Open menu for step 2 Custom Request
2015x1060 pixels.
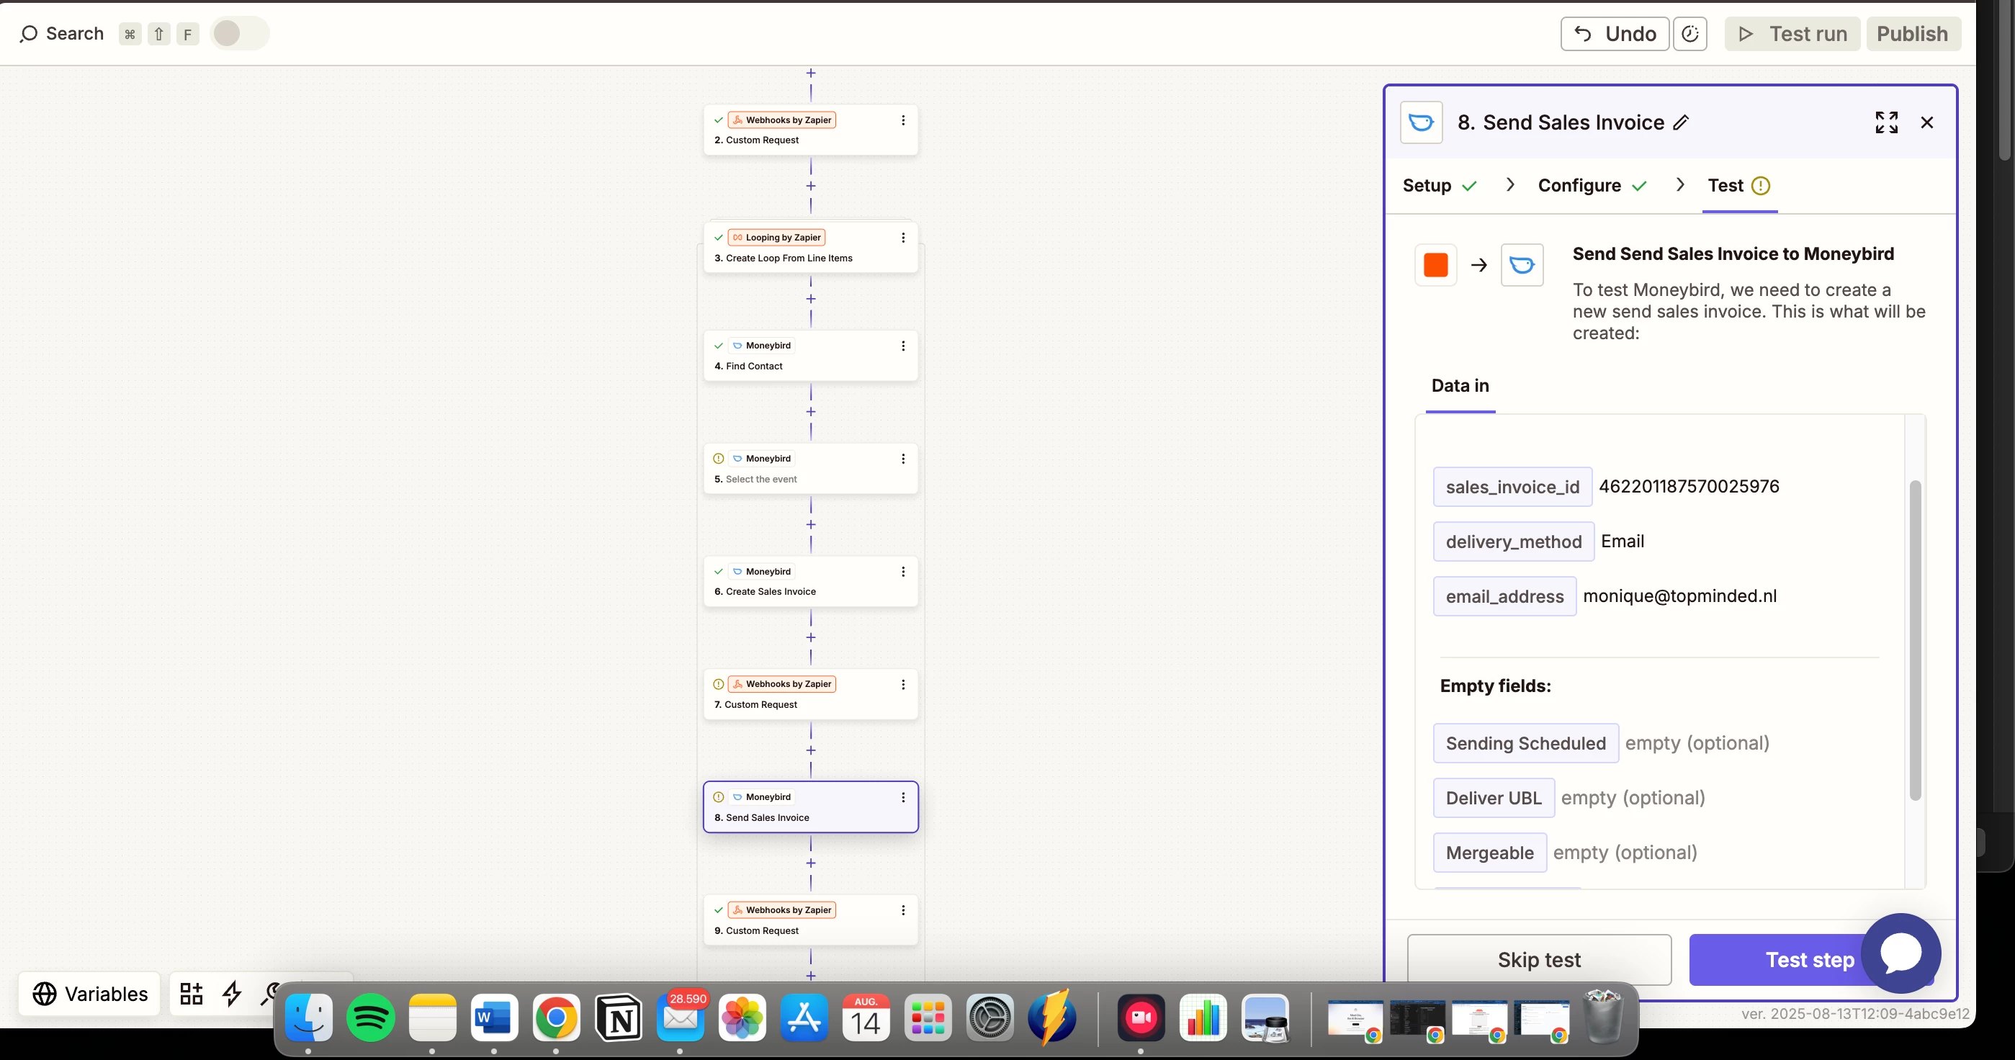[902, 120]
